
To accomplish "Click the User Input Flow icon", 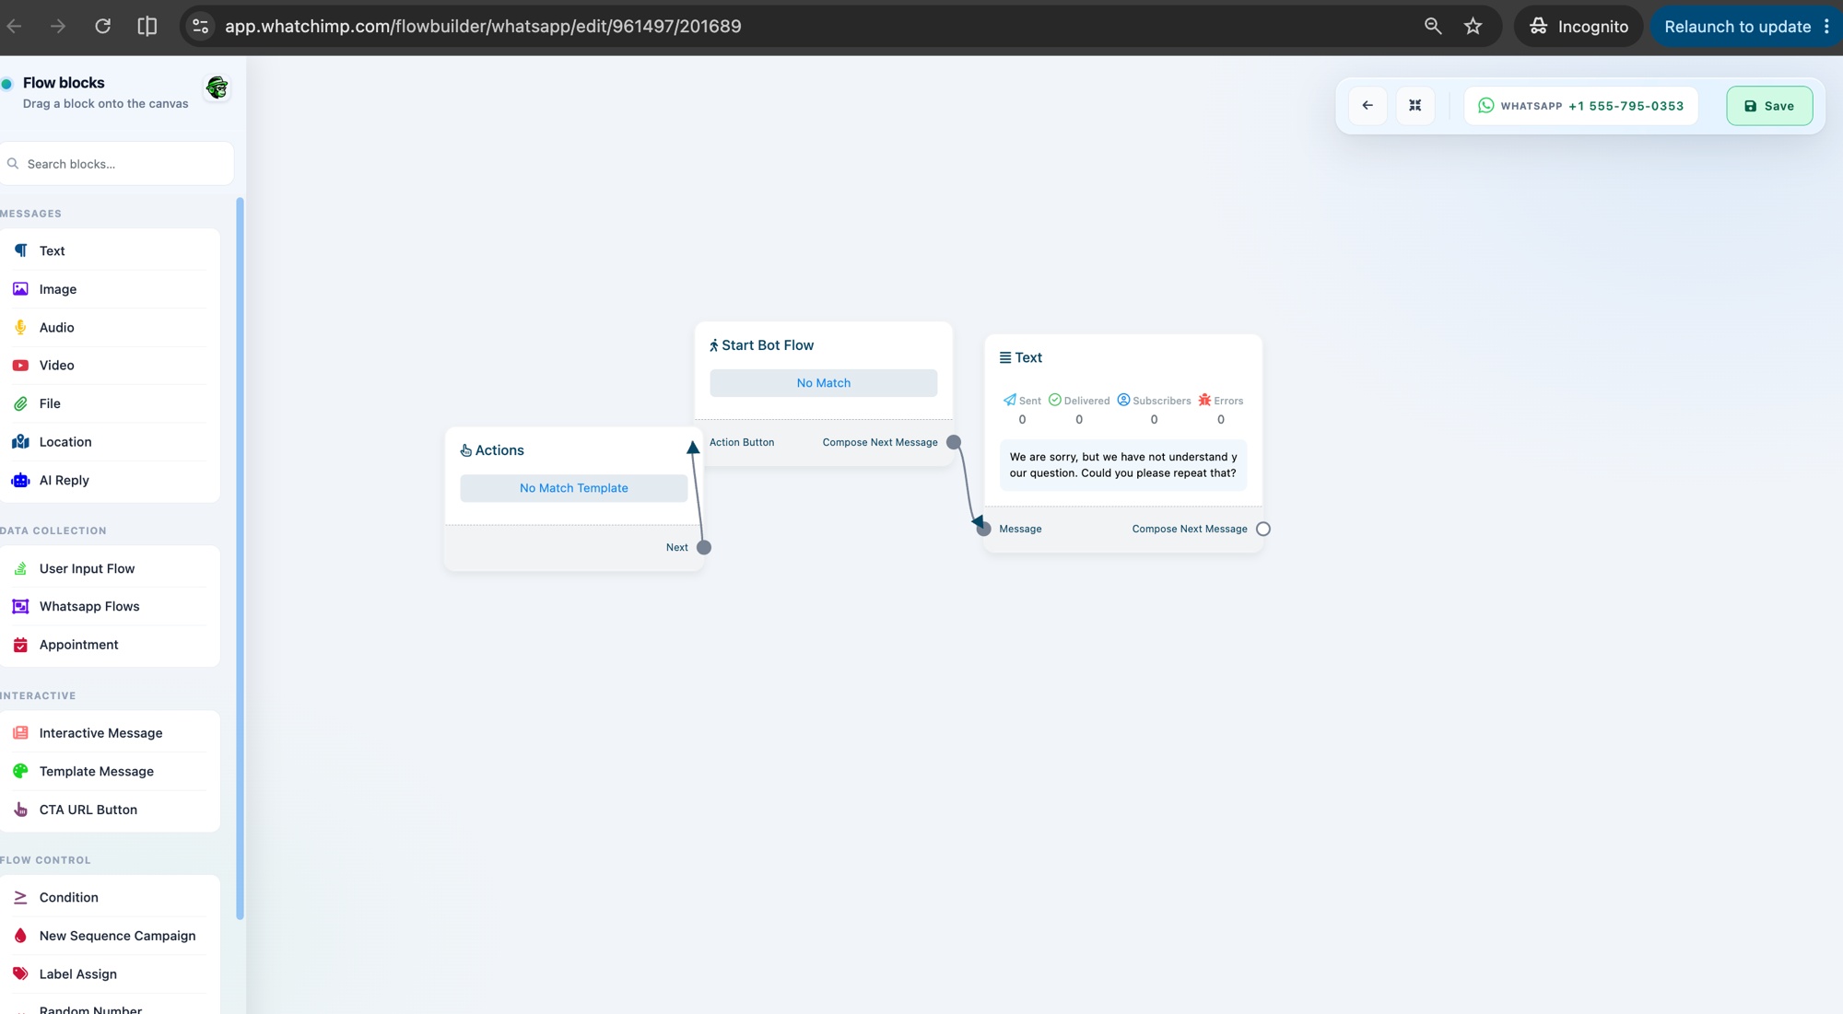I will [20, 568].
